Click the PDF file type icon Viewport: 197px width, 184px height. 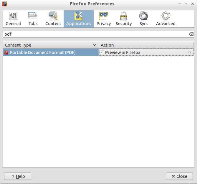coord(6,52)
